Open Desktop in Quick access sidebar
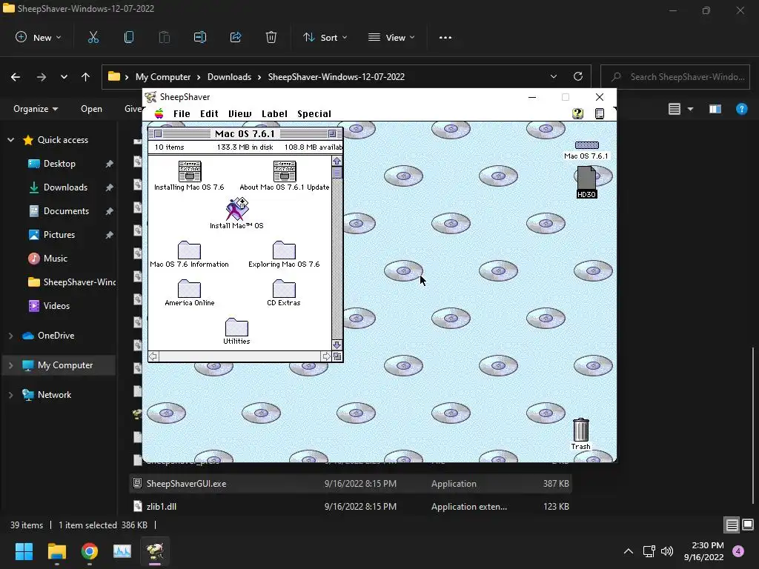This screenshot has height=569, width=759. click(x=59, y=164)
